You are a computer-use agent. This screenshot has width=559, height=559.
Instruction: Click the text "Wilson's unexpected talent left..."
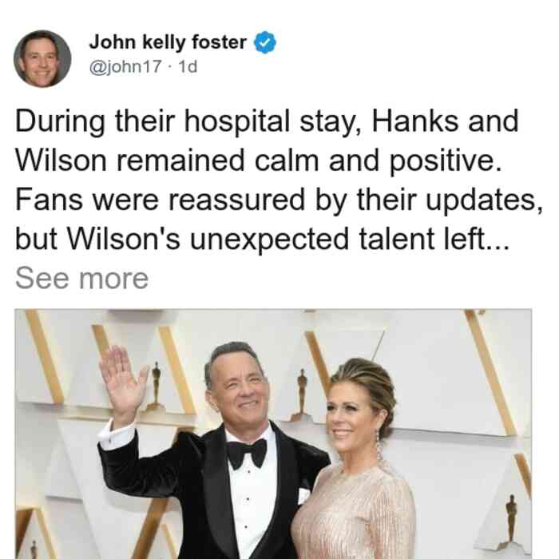[289, 239]
